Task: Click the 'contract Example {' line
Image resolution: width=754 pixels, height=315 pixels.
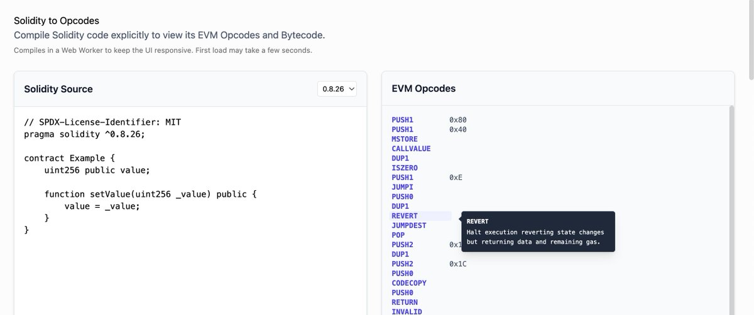Action: (69, 158)
